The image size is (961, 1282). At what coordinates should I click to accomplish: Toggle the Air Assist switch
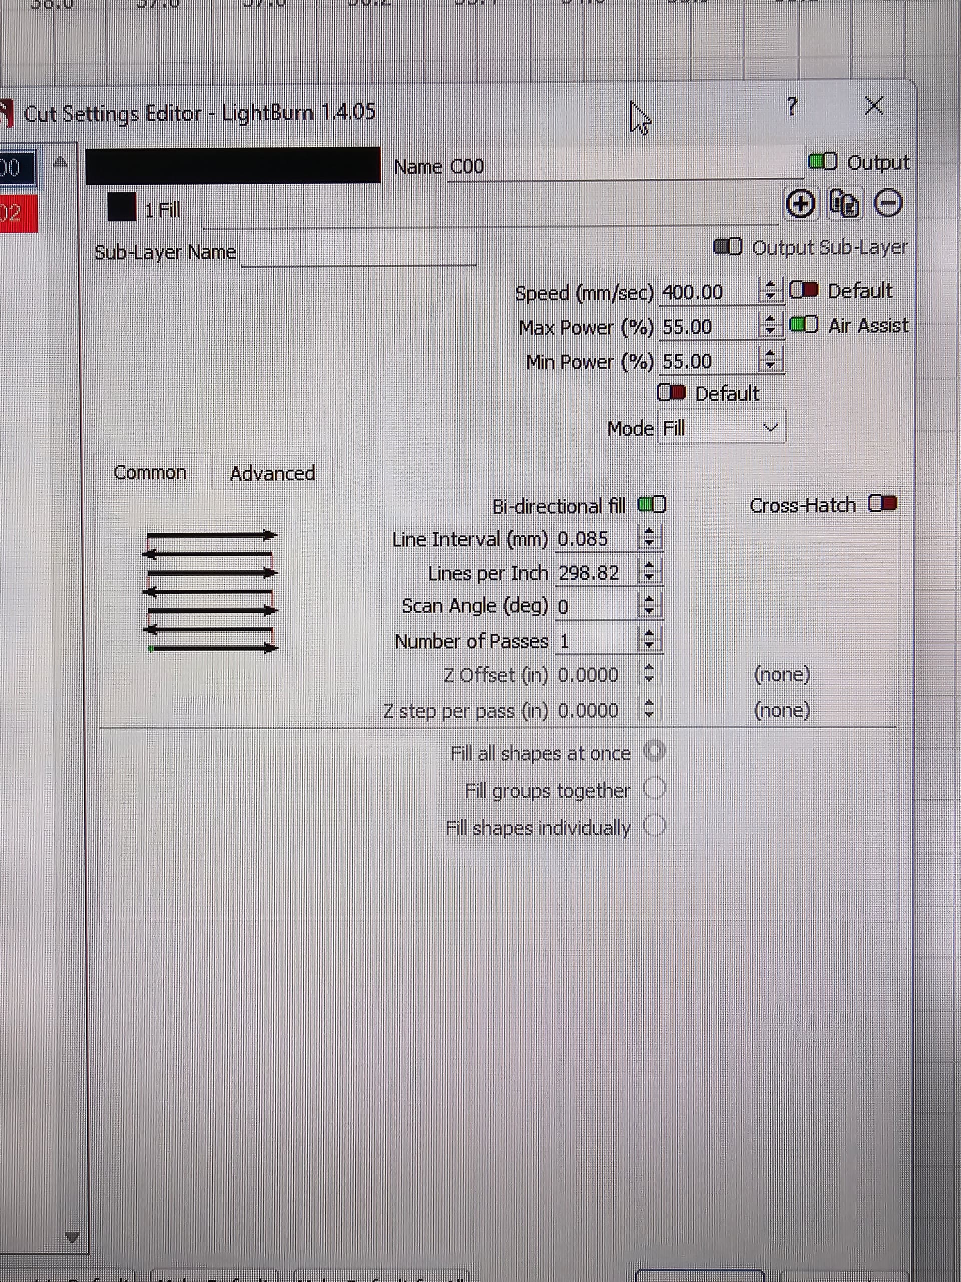803,325
